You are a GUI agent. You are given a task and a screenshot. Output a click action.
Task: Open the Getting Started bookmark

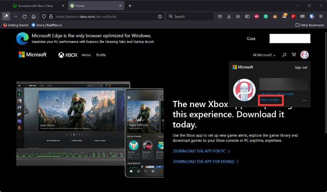point(16,25)
